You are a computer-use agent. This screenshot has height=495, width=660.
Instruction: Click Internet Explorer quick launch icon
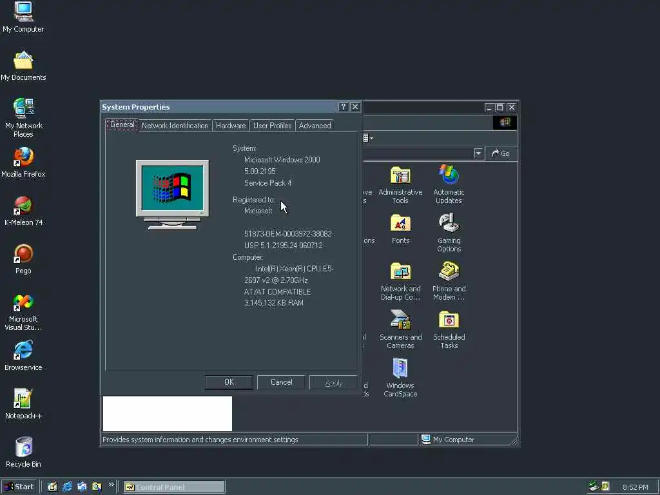click(x=67, y=487)
